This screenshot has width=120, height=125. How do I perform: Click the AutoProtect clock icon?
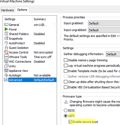pos(6,43)
